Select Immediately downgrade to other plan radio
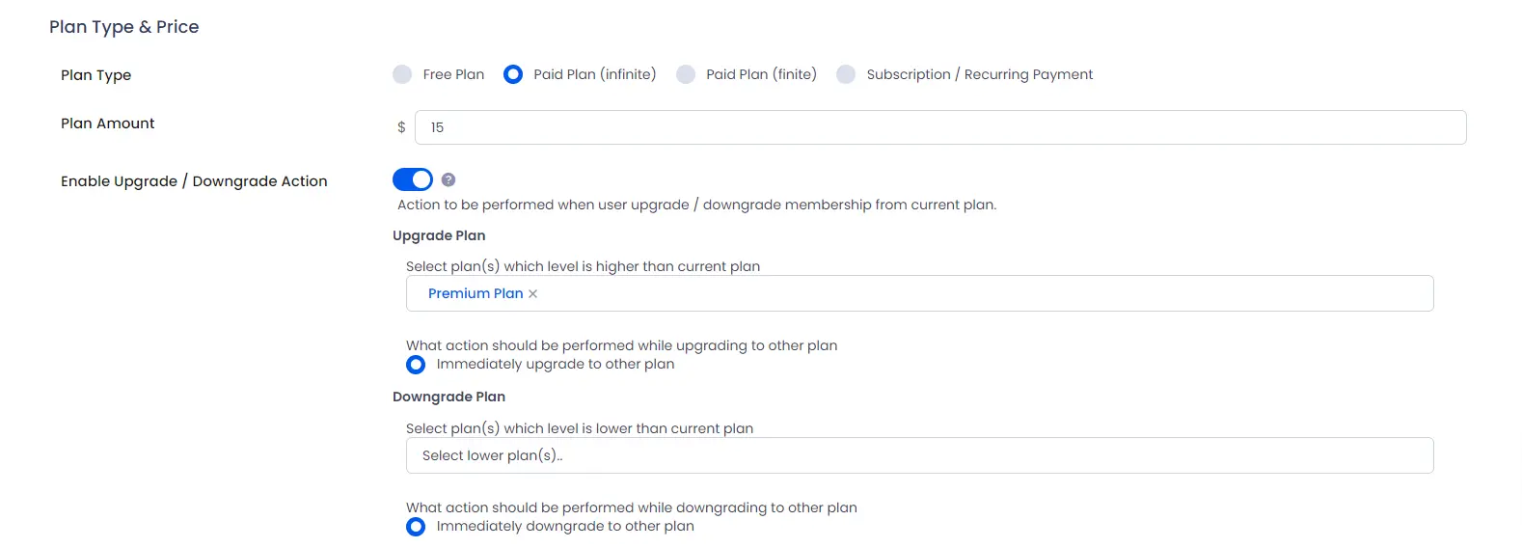 [416, 527]
